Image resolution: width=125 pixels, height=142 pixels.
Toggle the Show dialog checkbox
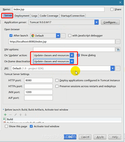click(x=78, y=55)
